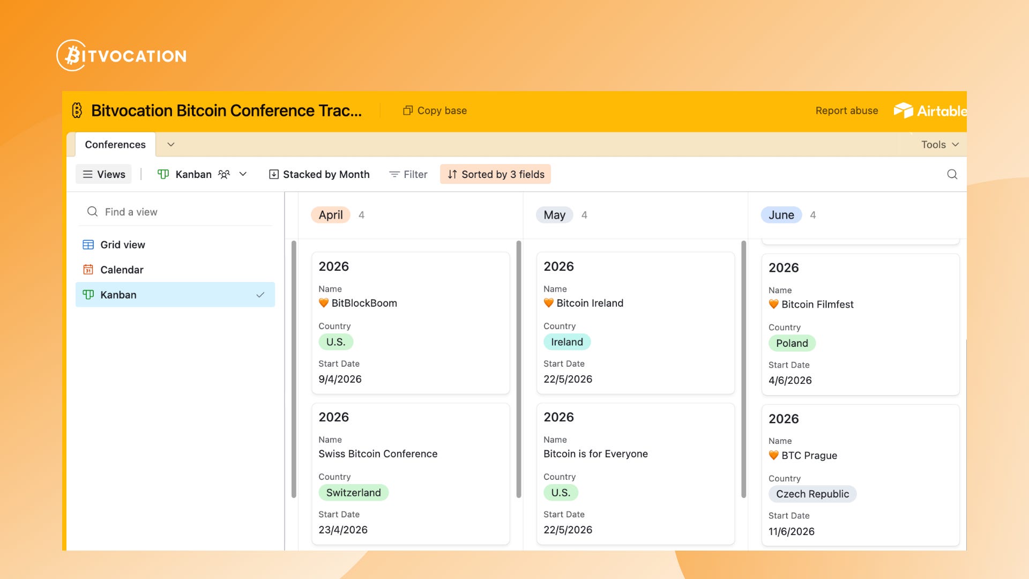Screen dimensions: 1029x579
Task: Click the Copy base button
Action: pyautogui.click(x=435, y=110)
